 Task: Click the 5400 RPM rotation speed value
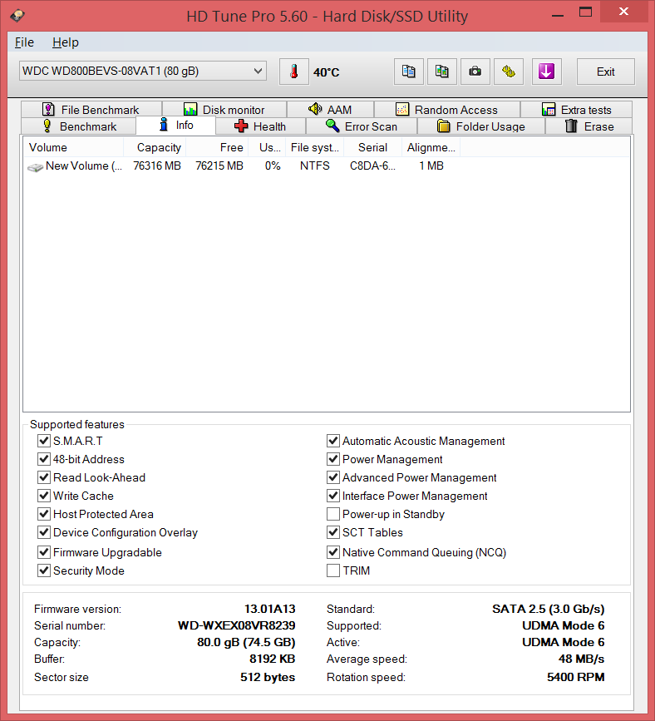point(576,677)
